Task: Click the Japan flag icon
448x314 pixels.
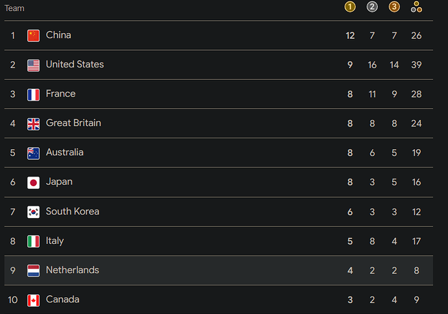Action: [x=33, y=182]
